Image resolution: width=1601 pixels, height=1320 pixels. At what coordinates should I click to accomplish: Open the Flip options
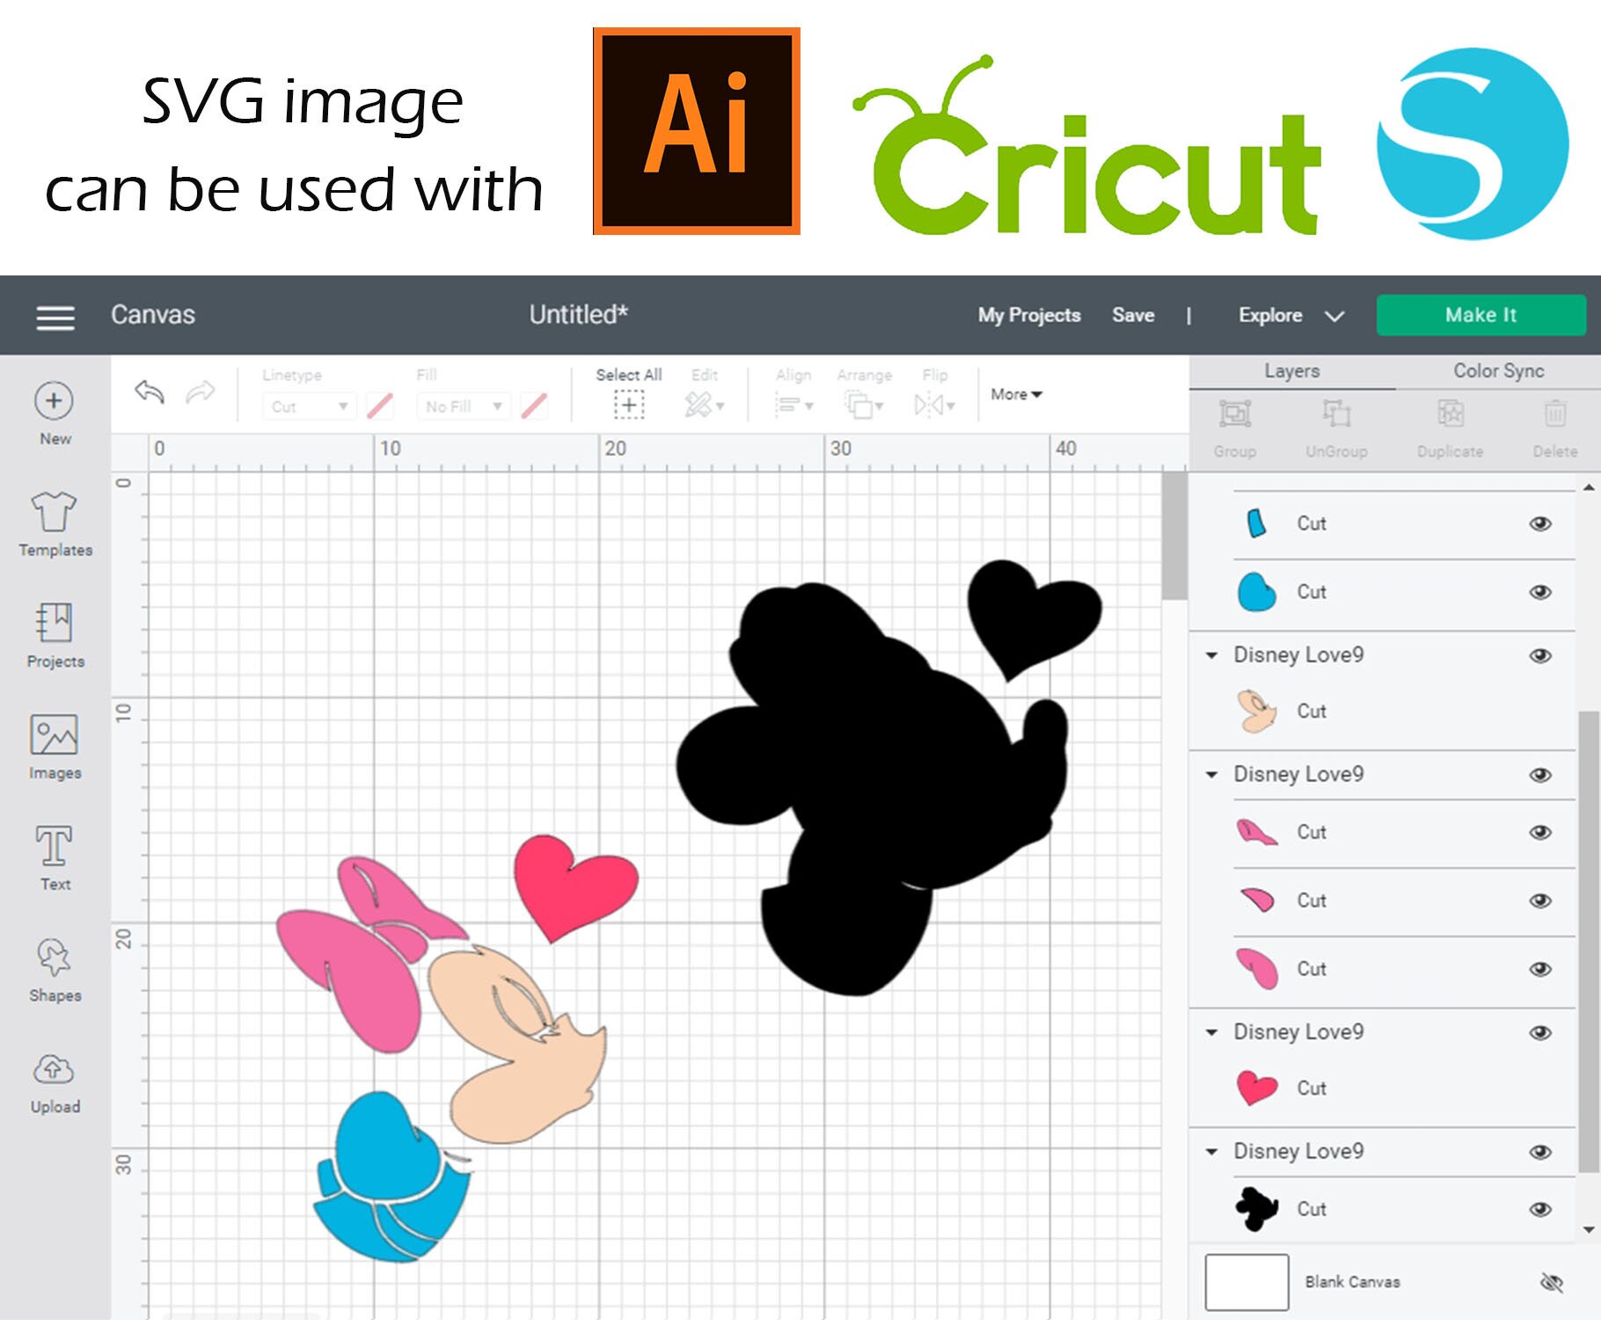point(934,405)
